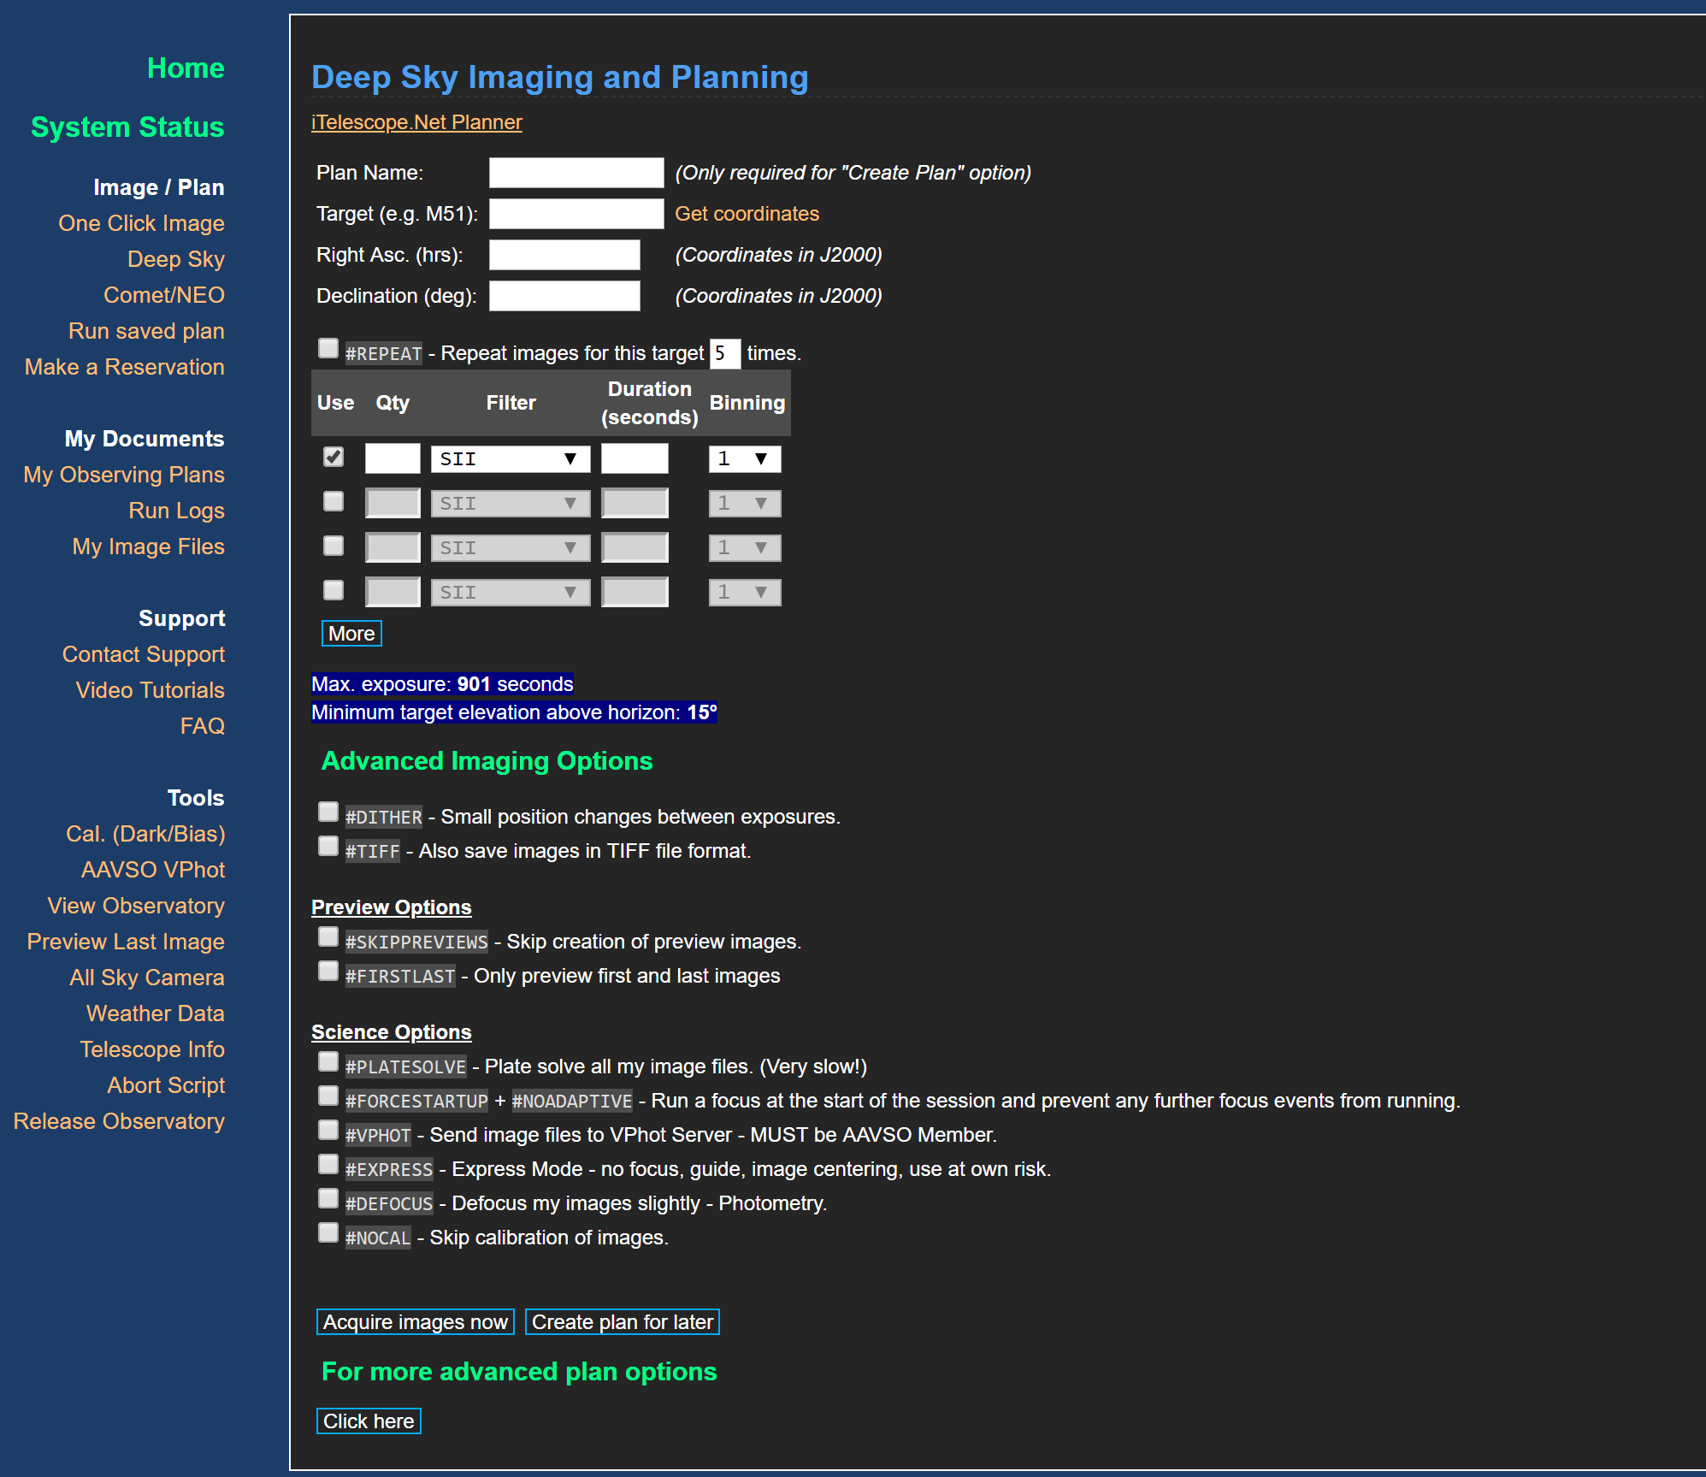This screenshot has height=1477, width=1706.
Task: Click the More button below filters
Action: coord(351,634)
